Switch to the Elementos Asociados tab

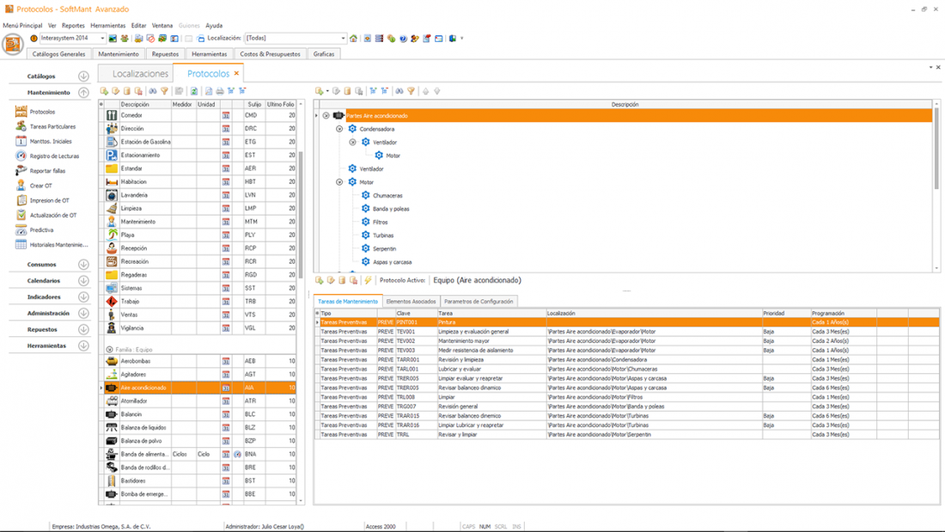[x=412, y=302]
